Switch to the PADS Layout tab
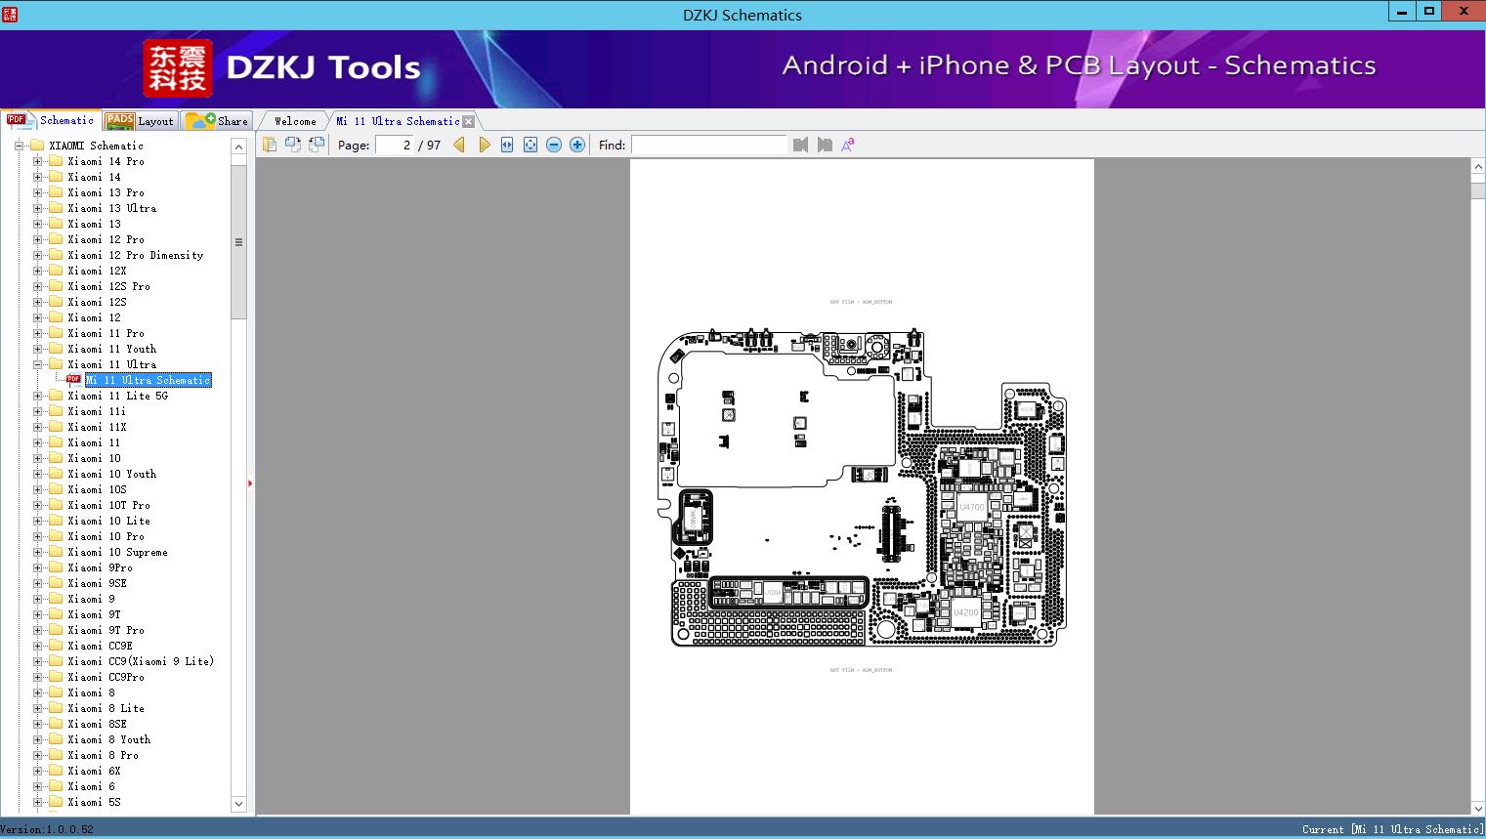 click(140, 121)
